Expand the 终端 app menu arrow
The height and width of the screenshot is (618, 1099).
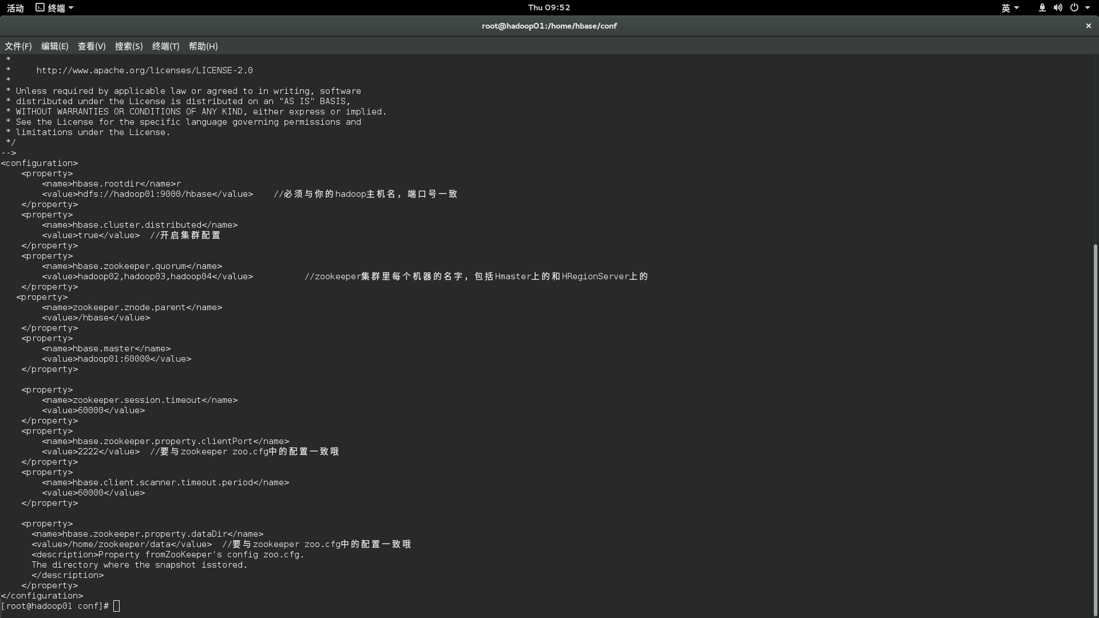tap(71, 8)
